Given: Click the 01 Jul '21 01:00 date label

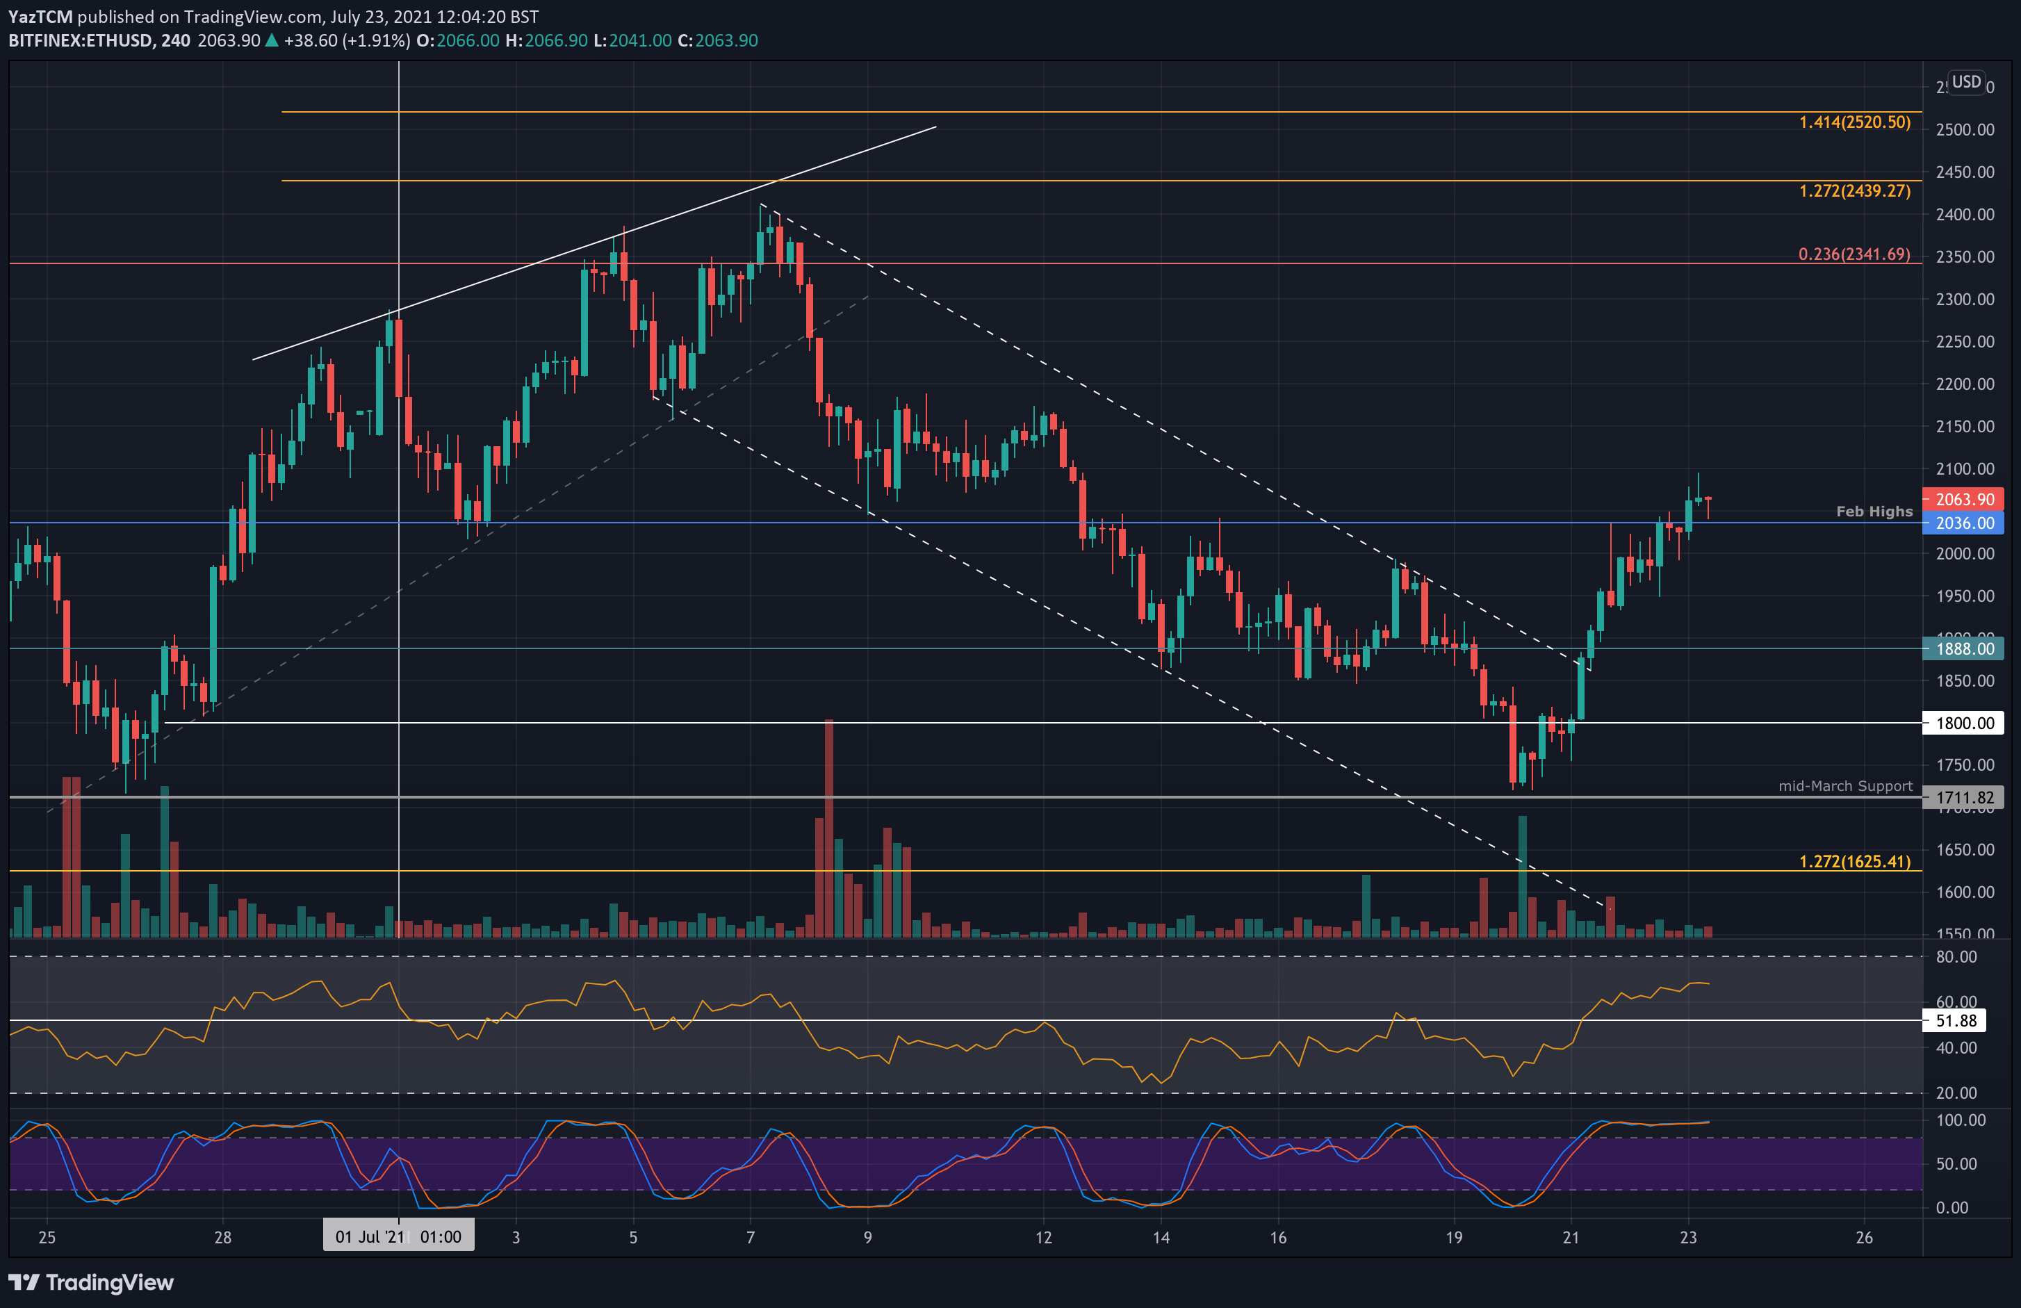Looking at the screenshot, I should [x=398, y=1236].
